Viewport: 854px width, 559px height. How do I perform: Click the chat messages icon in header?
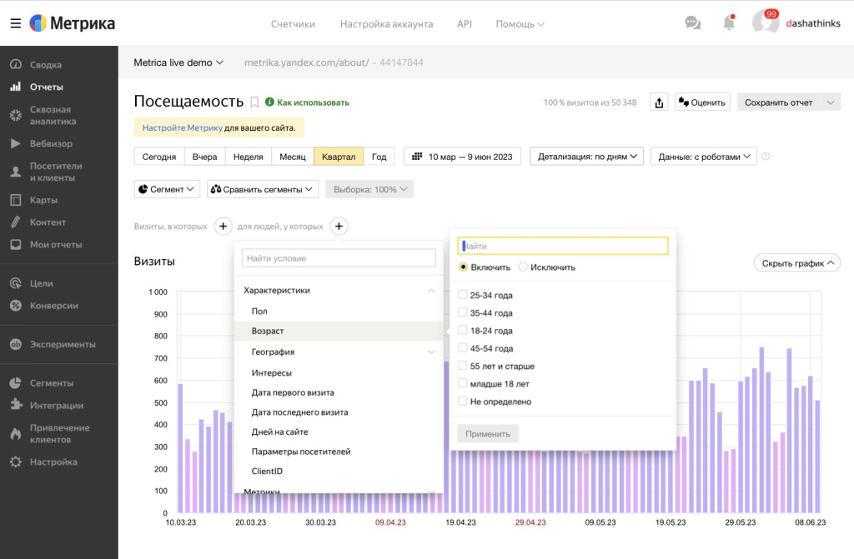692,23
